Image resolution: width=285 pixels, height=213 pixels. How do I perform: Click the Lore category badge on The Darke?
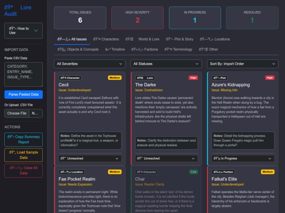click(x=145, y=78)
